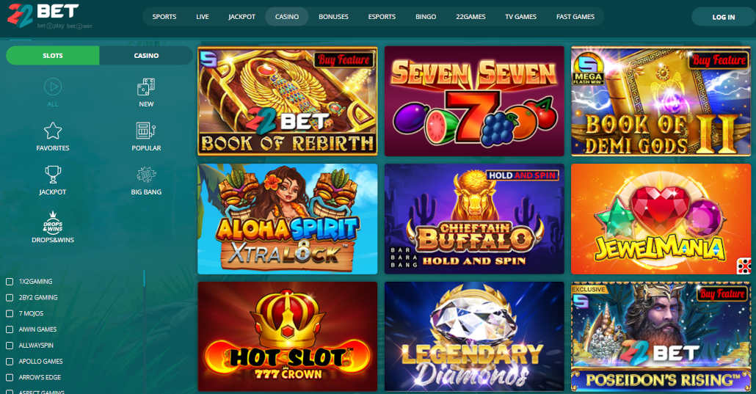Go to the BONUSES menu
The height and width of the screenshot is (394, 756).
[x=333, y=17]
